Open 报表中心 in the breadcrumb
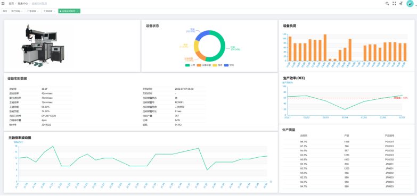 pos(22,3)
